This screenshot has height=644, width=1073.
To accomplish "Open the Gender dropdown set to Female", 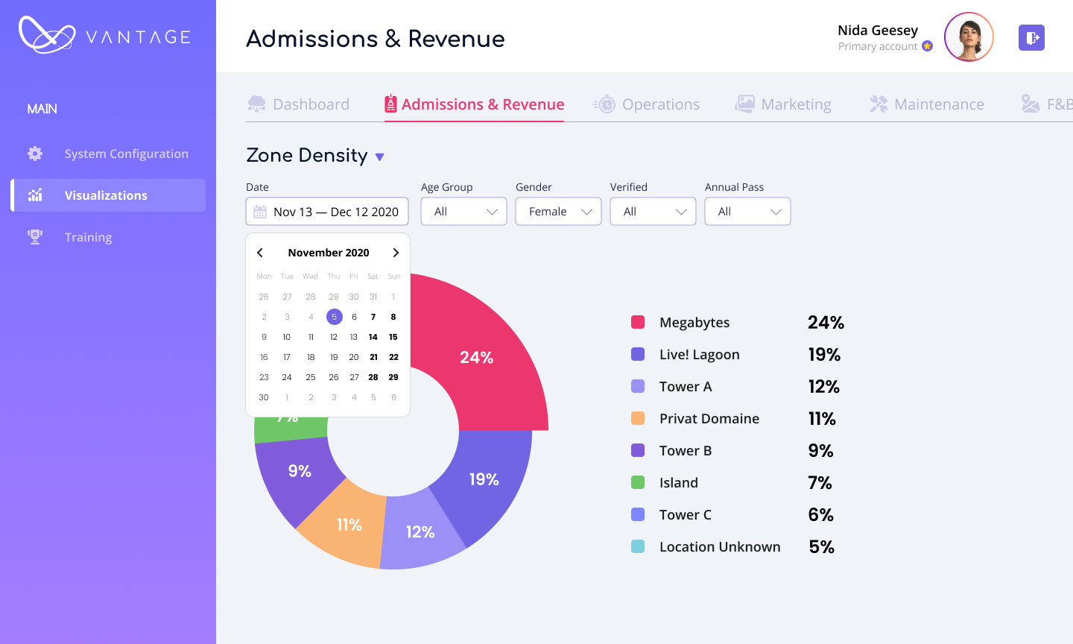I will [558, 212].
